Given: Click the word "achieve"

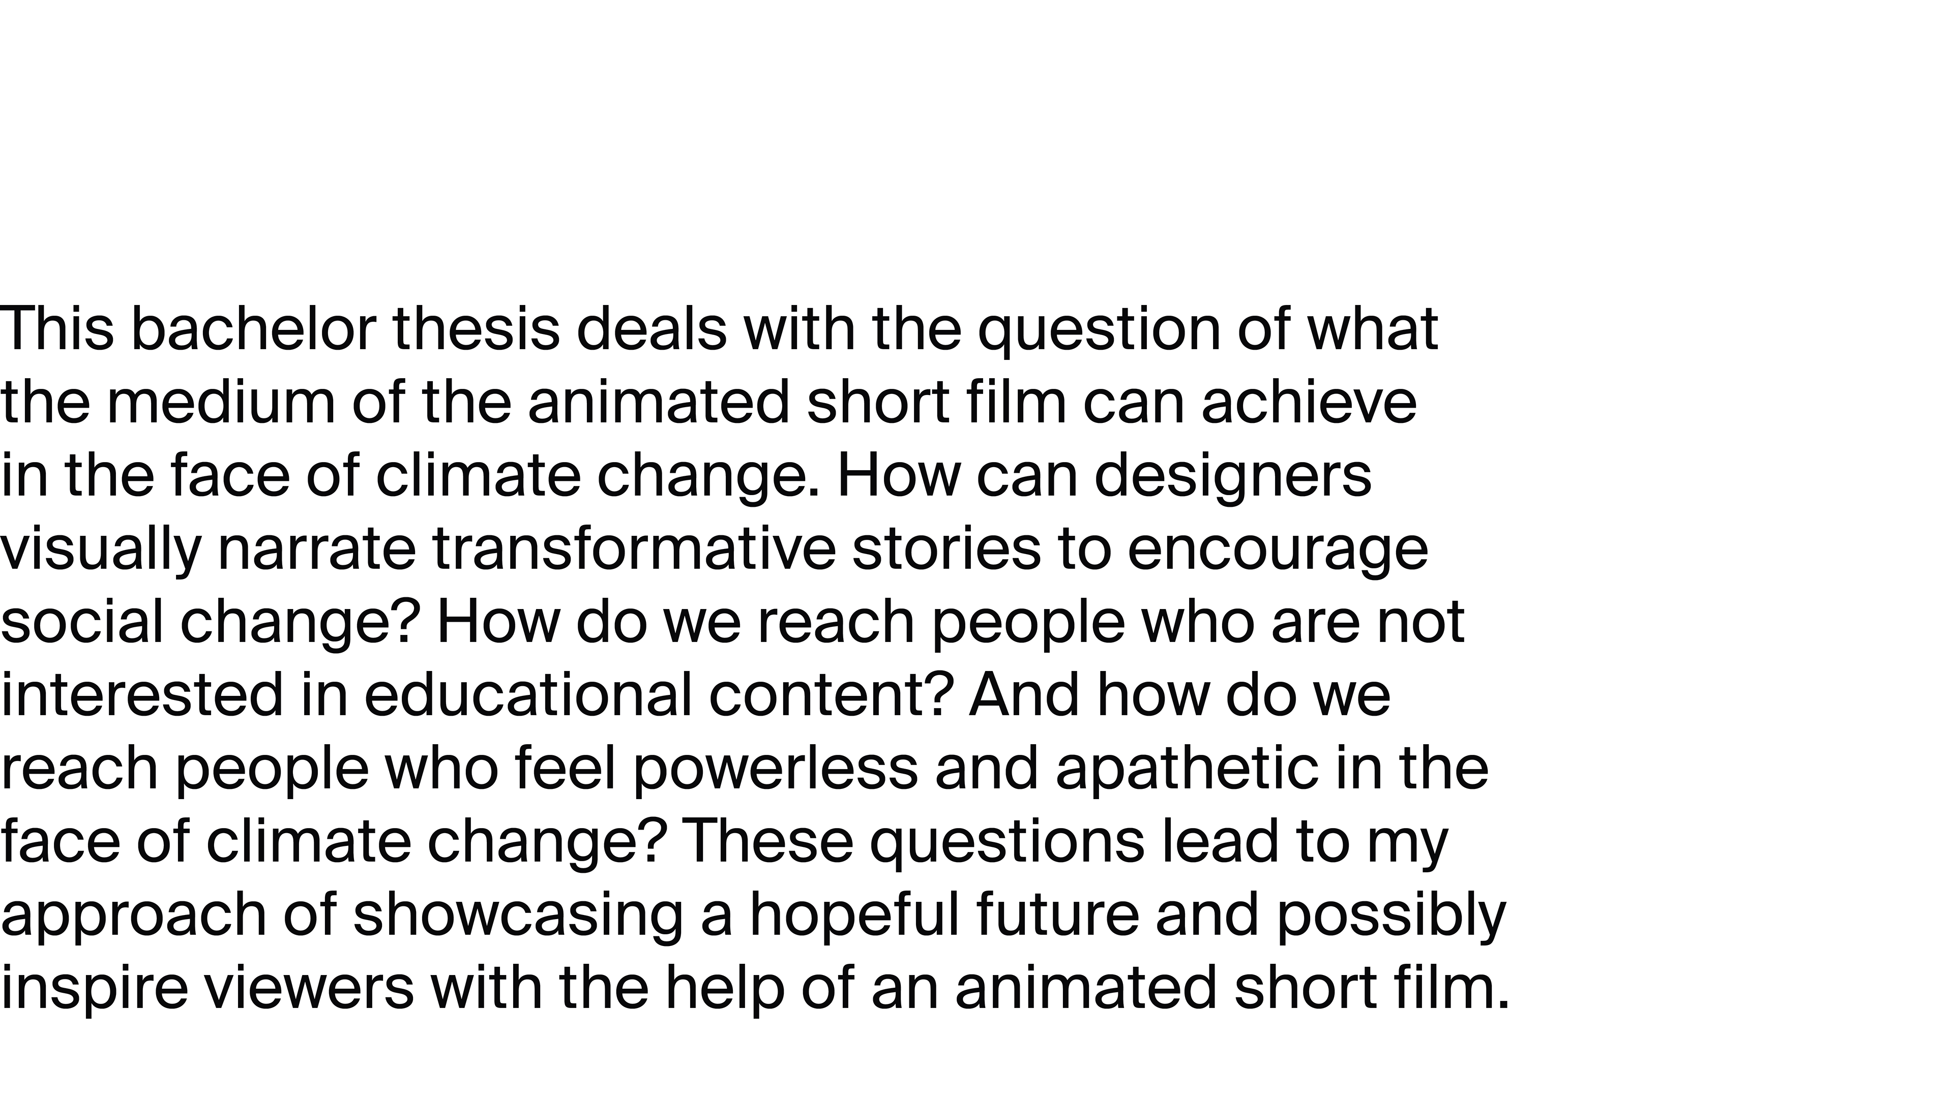Looking at the screenshot, I should click(1309, 403).
